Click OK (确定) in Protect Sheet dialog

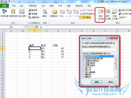click(97, 82)
